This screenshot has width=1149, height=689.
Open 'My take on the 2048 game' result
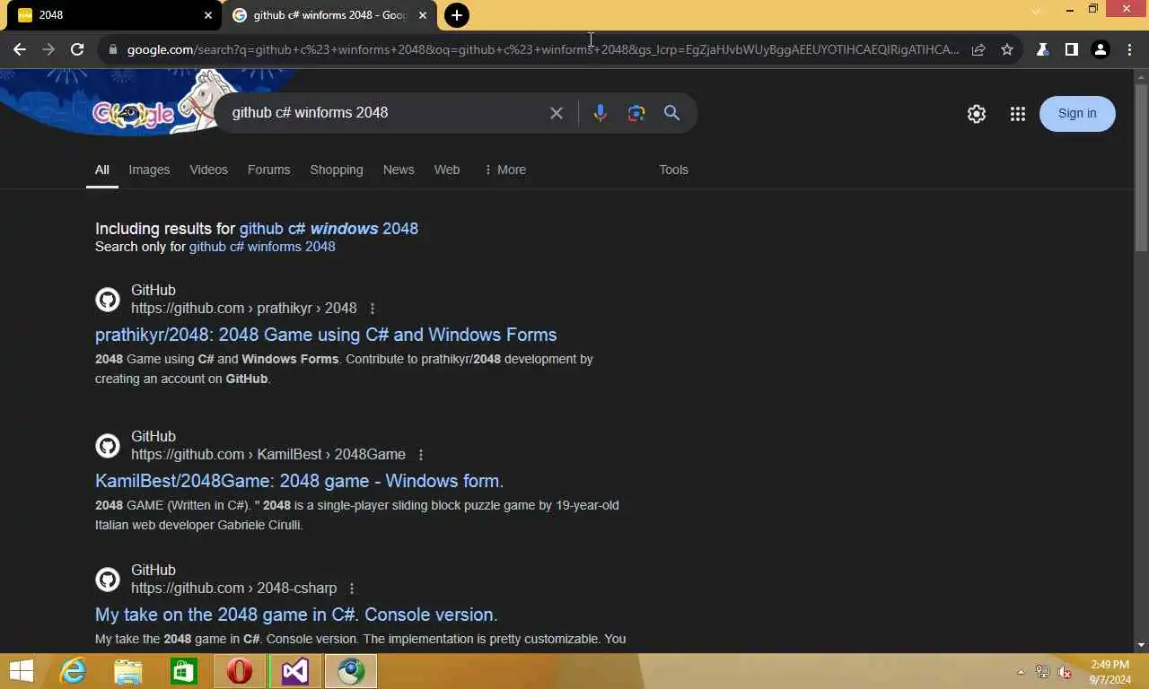(296, 615)
